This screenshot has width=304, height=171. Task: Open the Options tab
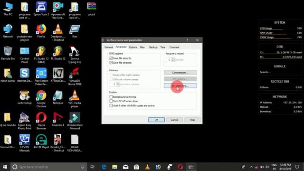[133, 47]
